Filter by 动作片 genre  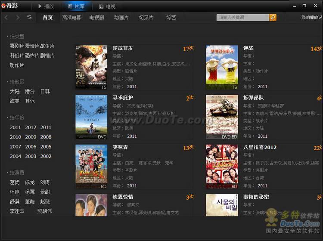tap(17, 65)
